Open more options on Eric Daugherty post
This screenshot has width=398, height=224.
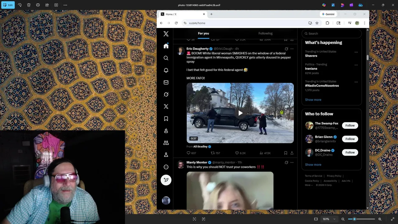coord(292,49)
